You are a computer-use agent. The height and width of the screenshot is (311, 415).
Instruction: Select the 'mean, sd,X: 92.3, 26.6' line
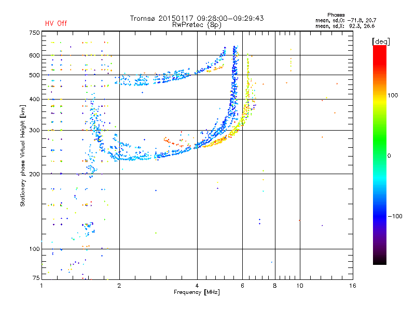coord(345,26)
